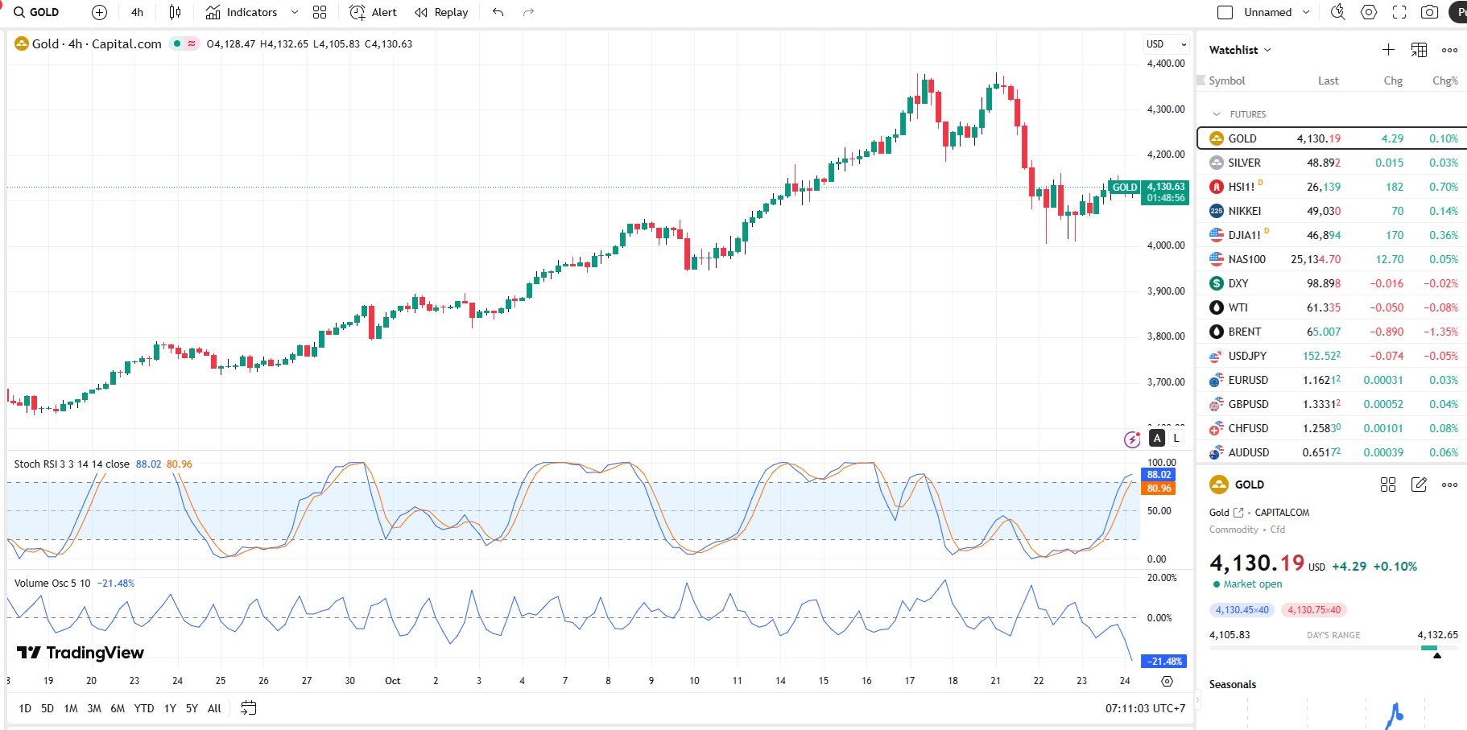
Task: Take a chart snapshot with camera icon
Action: click(1429, 12)
